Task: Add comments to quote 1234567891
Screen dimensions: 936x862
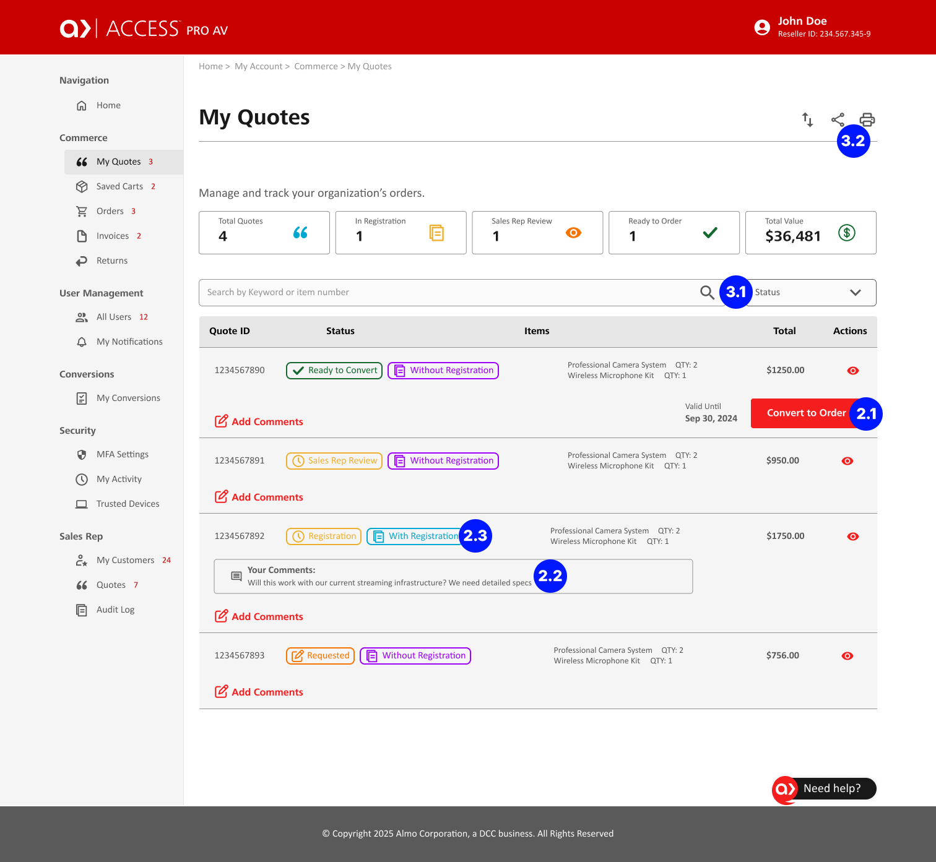Action: coord(259,497)
